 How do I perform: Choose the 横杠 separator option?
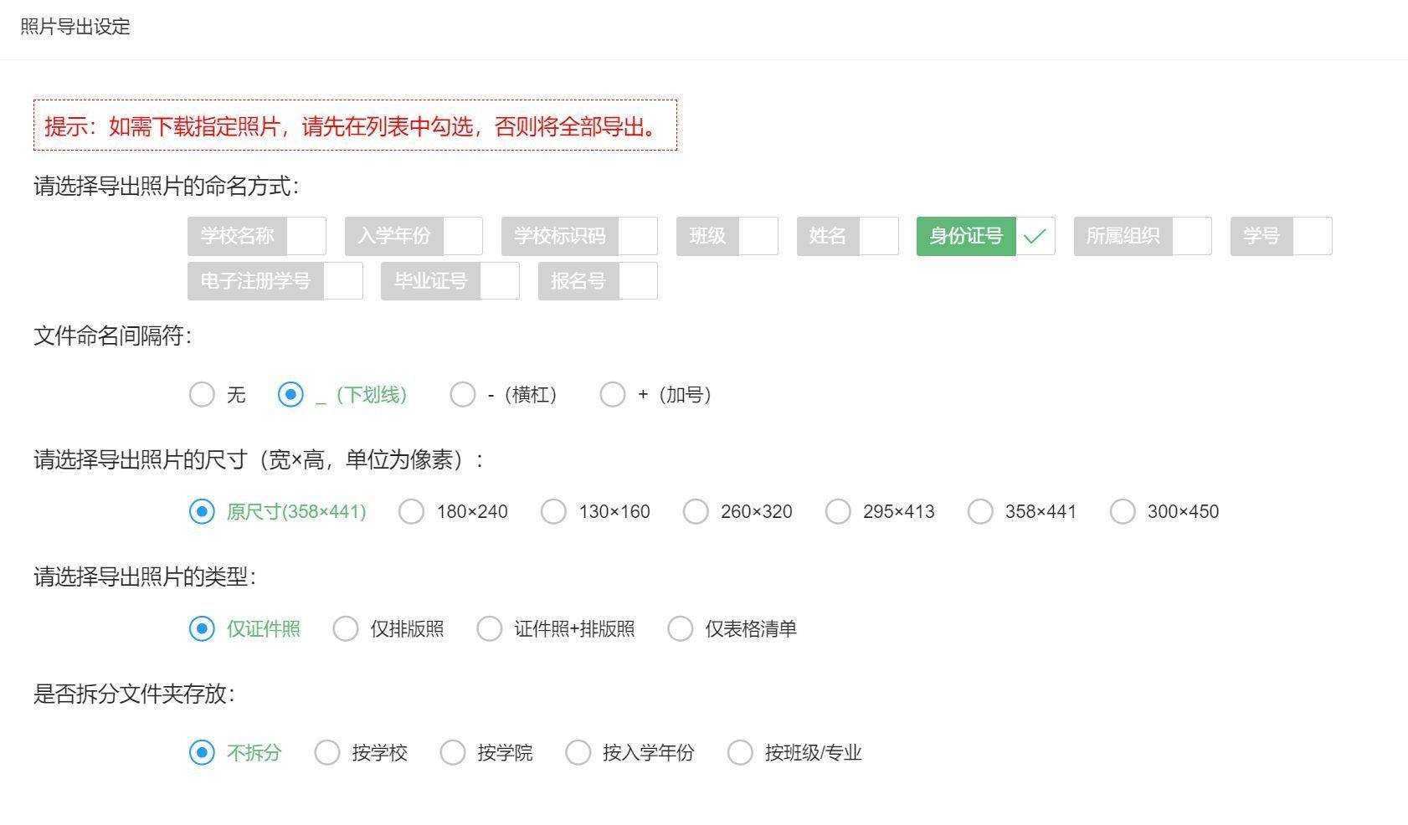[463, 394]
